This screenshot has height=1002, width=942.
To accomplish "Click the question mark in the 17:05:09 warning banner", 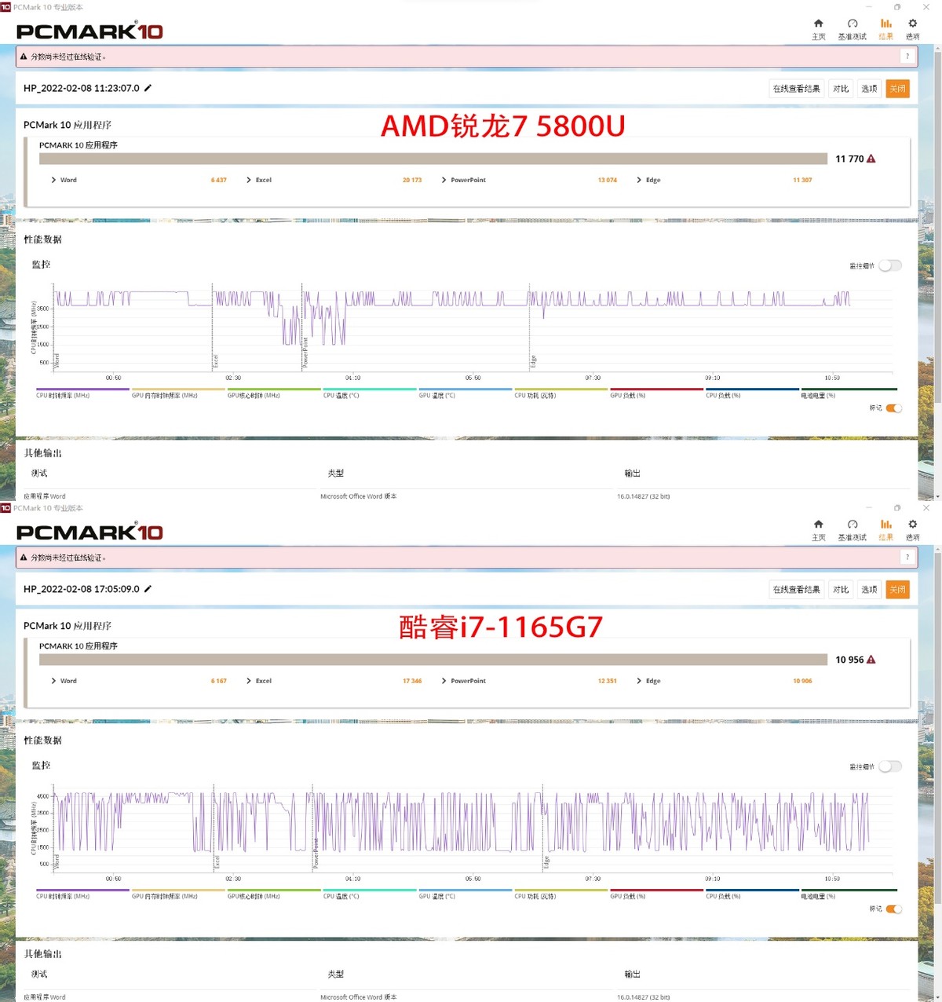I will [x=907, y=558].
